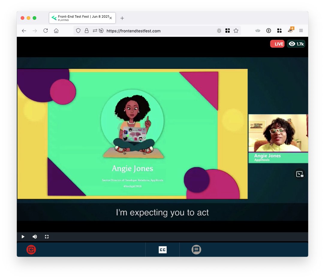325x279 pixels.
Task: Toggle closed captions with CC button
Action: point(162,250)
